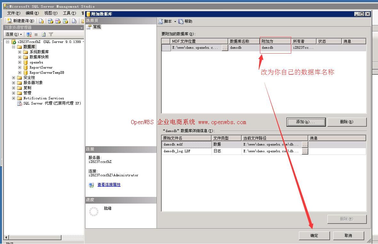The height and width of the screenshot is (244, 378).
Task: Click the Disconnect icon in Object Explorer
Action: coord(29,34)
